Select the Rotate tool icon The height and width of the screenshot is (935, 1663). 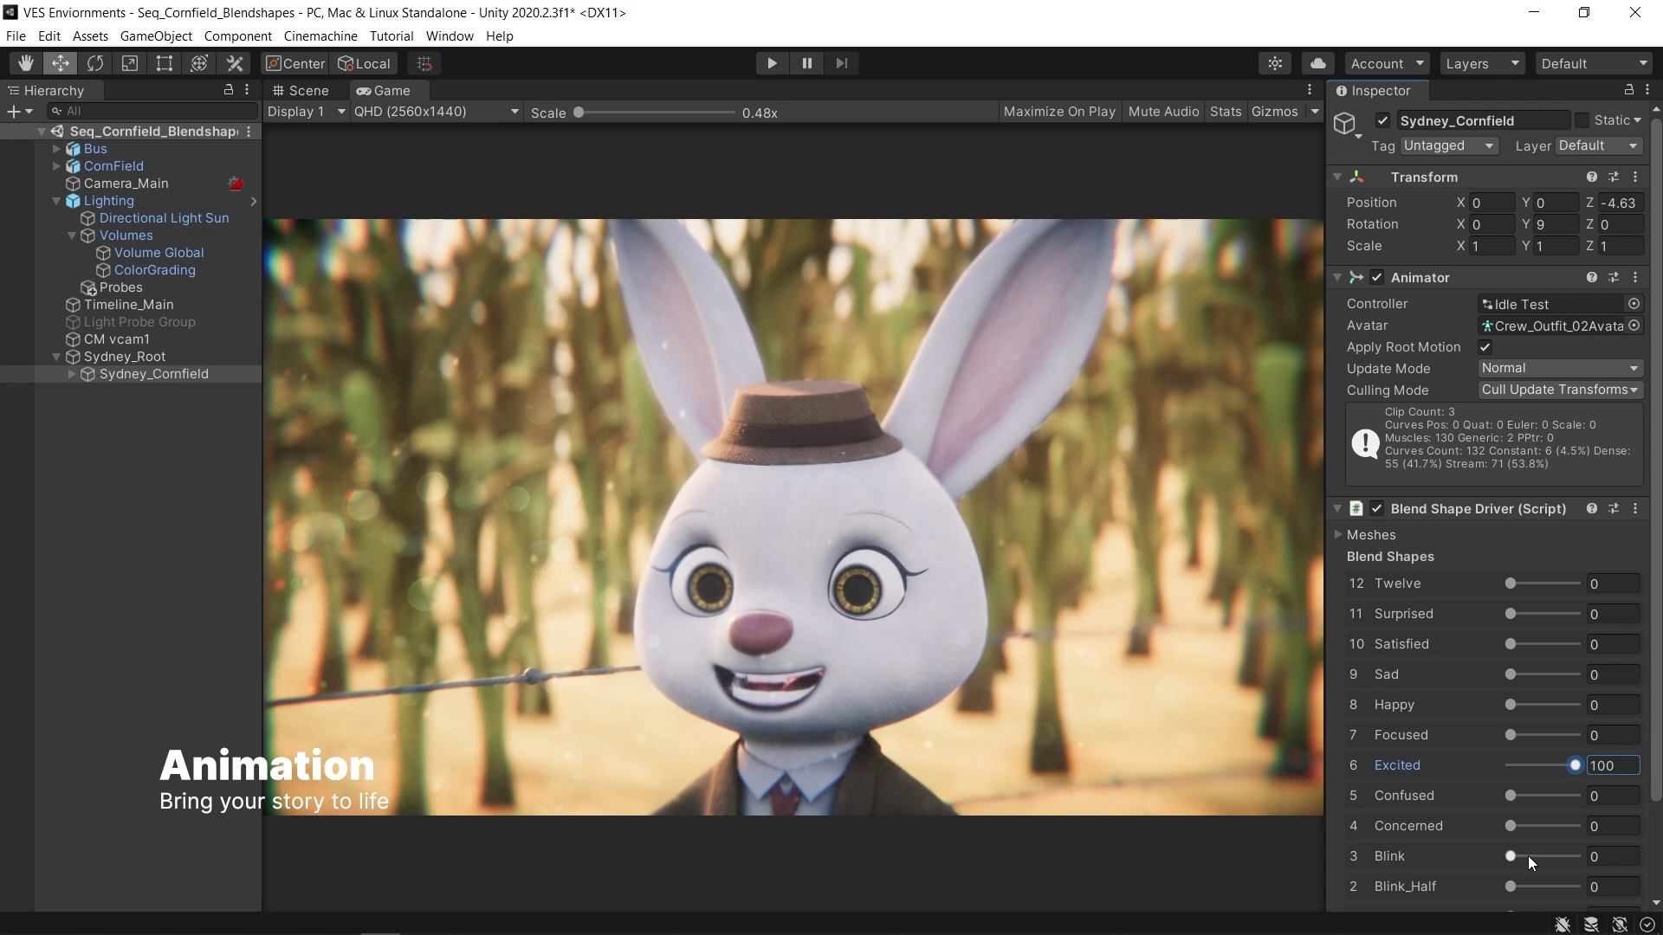95,63
